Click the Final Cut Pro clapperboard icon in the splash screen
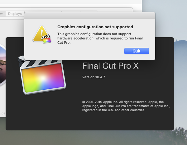 click(x=42, y=75)
